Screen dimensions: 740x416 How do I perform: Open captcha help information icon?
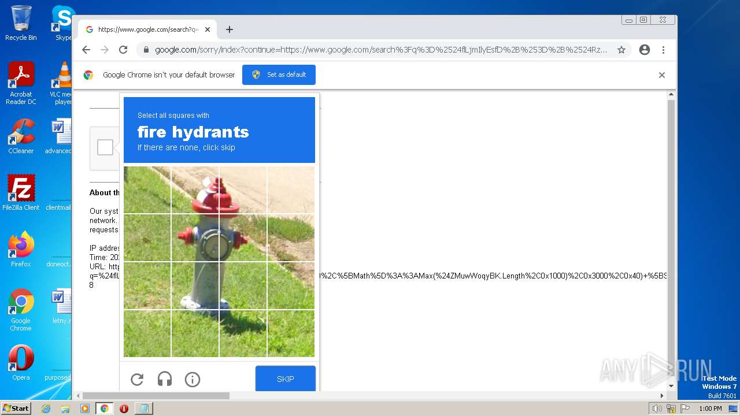pyautogui.click(x=193, y=379)
